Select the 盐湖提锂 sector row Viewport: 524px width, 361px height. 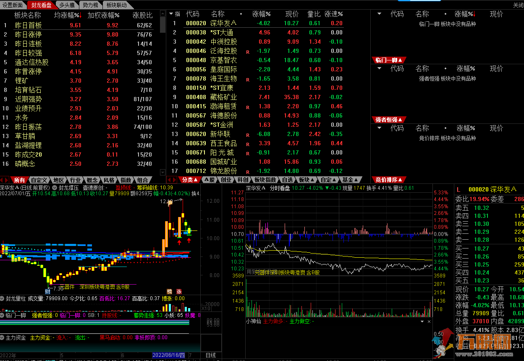(80, 145)
